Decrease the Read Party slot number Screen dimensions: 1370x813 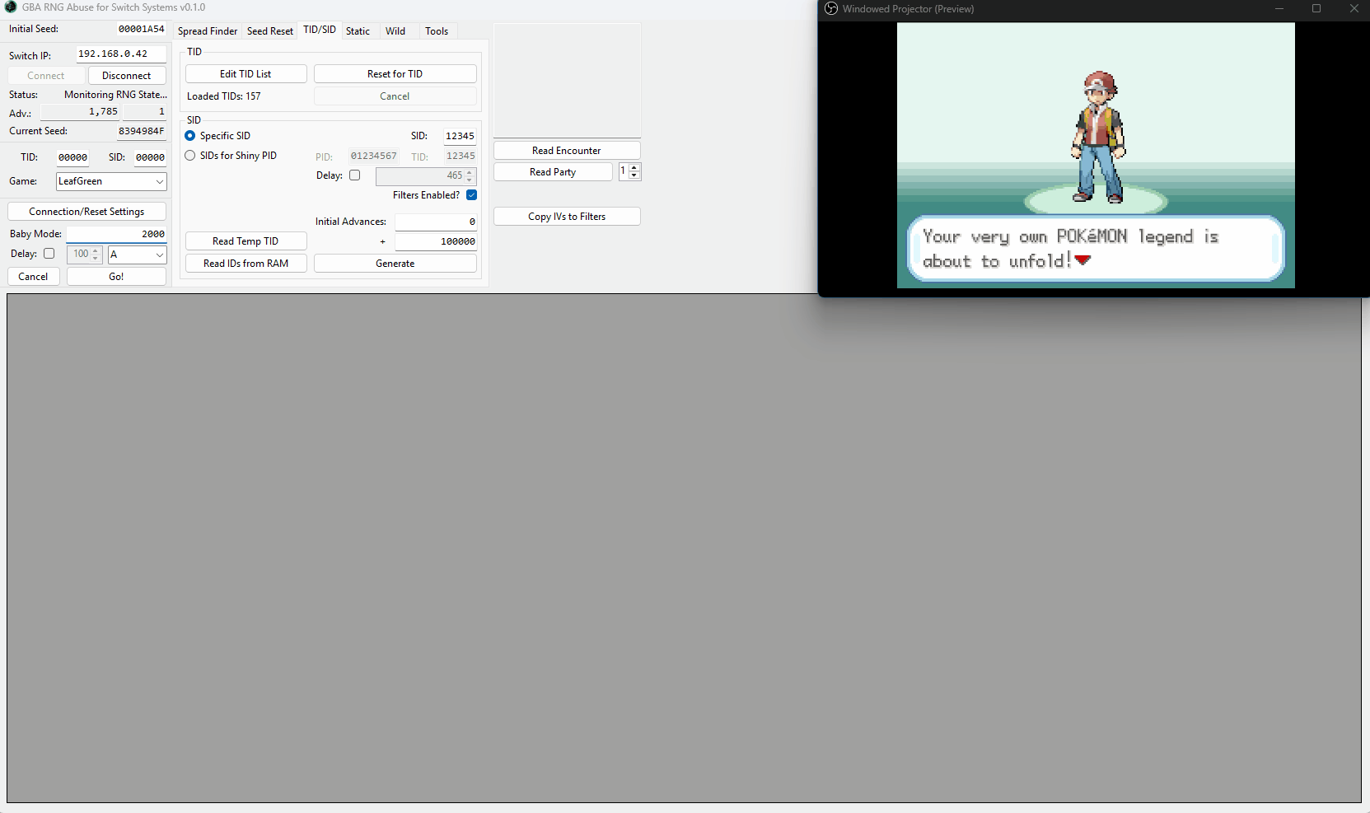[634, 175]
